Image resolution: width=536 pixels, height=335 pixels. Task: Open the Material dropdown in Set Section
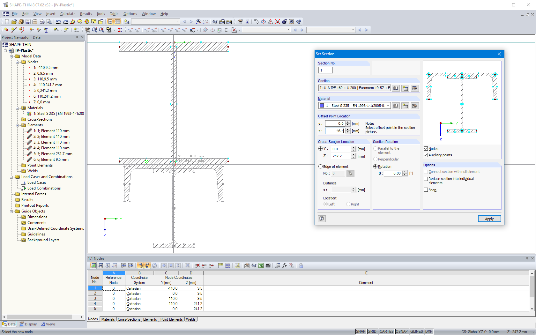(x=388, y=106)
